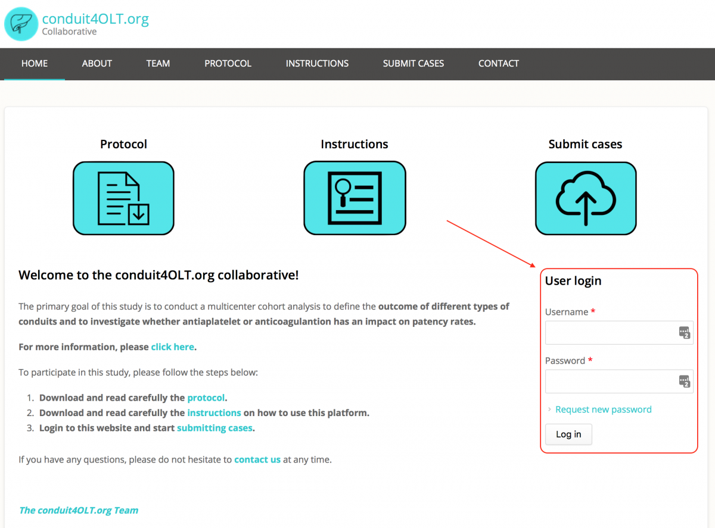The height and width of the screenshot is (528, 715).
Task: Select PROTOCOL in the navigation bar
Action: click(x=228, y=64)
